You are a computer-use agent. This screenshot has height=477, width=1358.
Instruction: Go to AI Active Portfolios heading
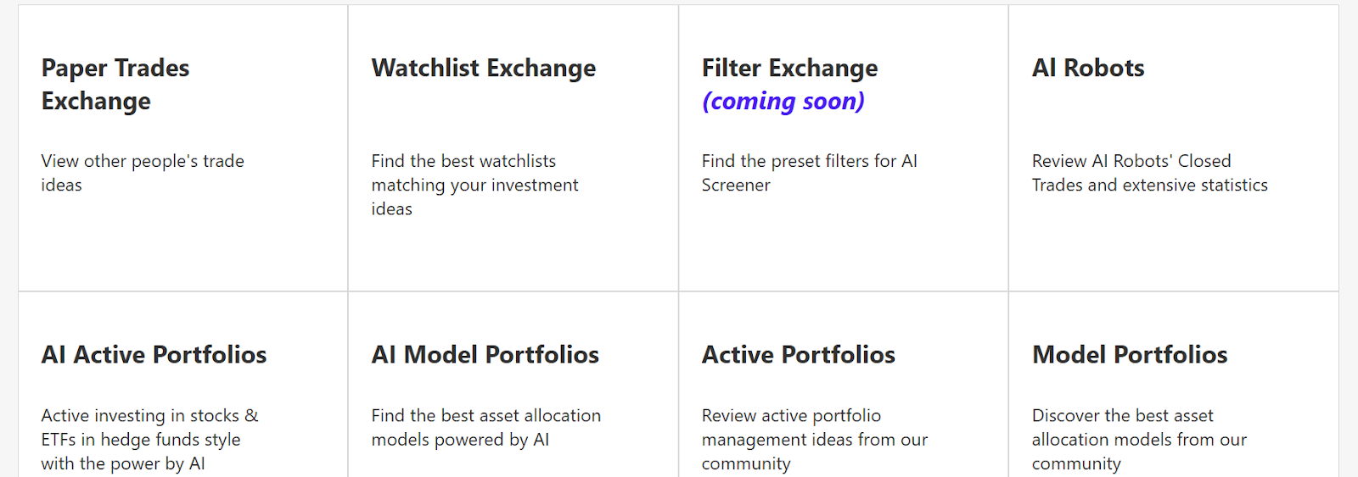tap(154, 354)
